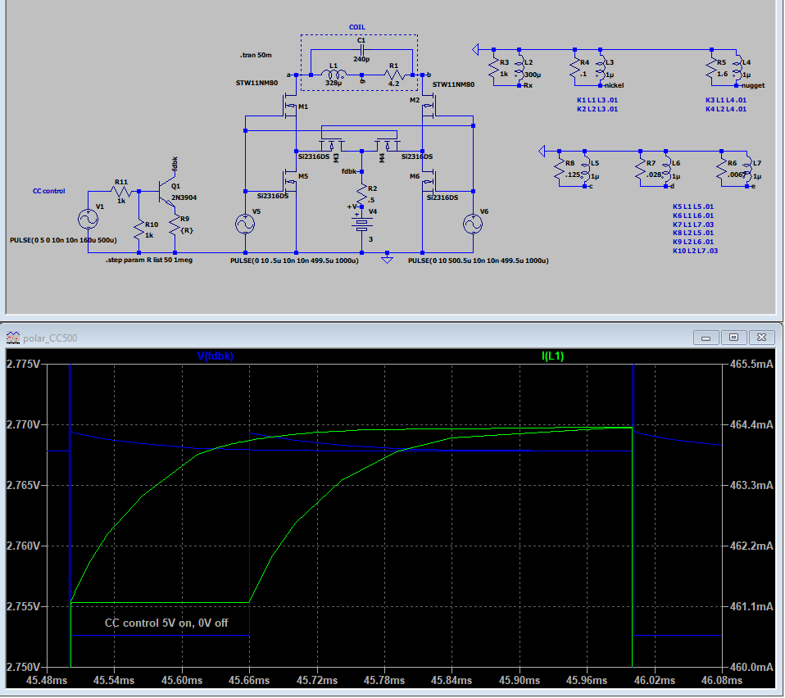Click the 45.66ms time axis label

250,681
